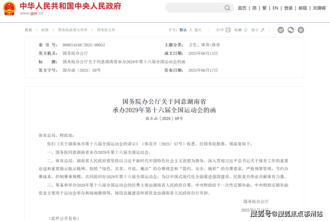Open the 登录 login link
This screenshot has height=221, width=330.
click(289, 8)
